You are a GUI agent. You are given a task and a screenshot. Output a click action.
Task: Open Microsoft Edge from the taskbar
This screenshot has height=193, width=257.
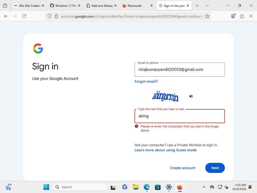pos(147,187)
